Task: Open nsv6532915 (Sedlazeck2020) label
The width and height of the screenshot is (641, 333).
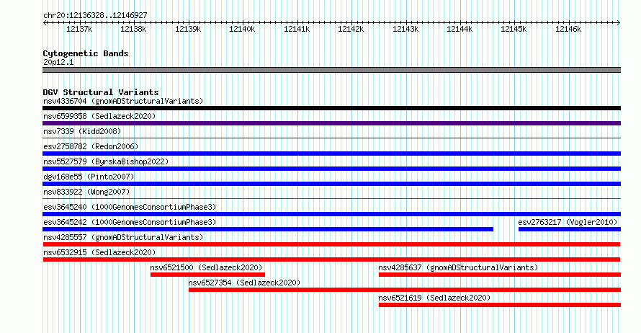Action: (x=99, y=252)
